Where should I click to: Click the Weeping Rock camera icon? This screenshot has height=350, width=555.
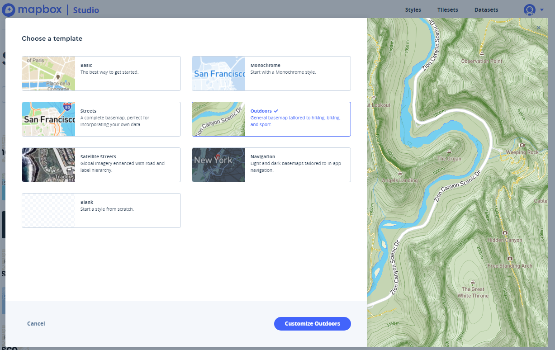point(522,145)
